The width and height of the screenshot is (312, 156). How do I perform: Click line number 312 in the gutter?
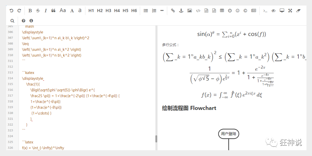[x=10, y=67]
